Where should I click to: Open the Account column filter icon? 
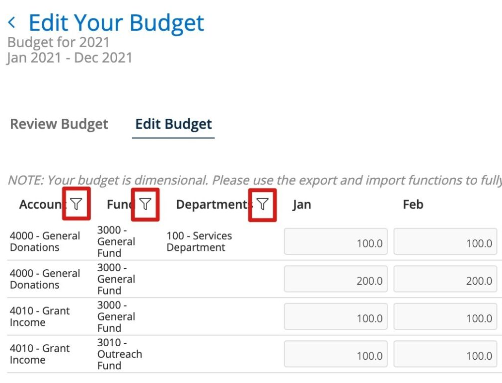[x=76, y=204]
